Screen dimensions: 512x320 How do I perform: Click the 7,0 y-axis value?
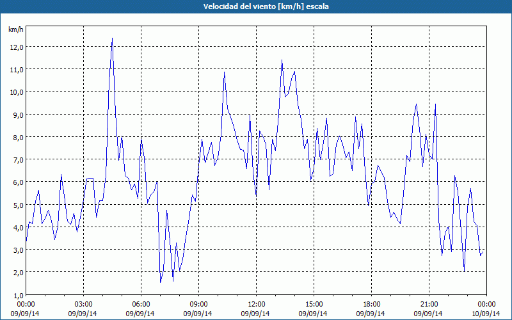(x=19, y=160)
